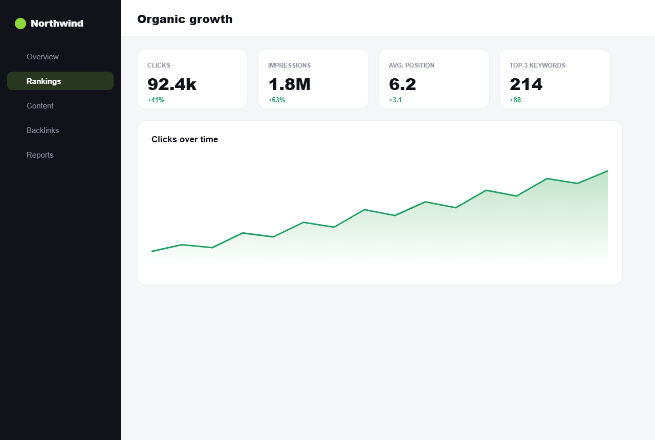Select the Top-3 keywords 214 value
Viewport: 655px width, 440px height.
click(x=526, y=84)
